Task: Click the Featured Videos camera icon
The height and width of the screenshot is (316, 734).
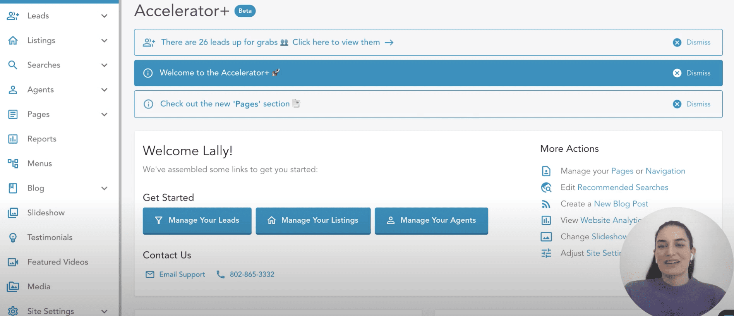Action: click(13, 262)
